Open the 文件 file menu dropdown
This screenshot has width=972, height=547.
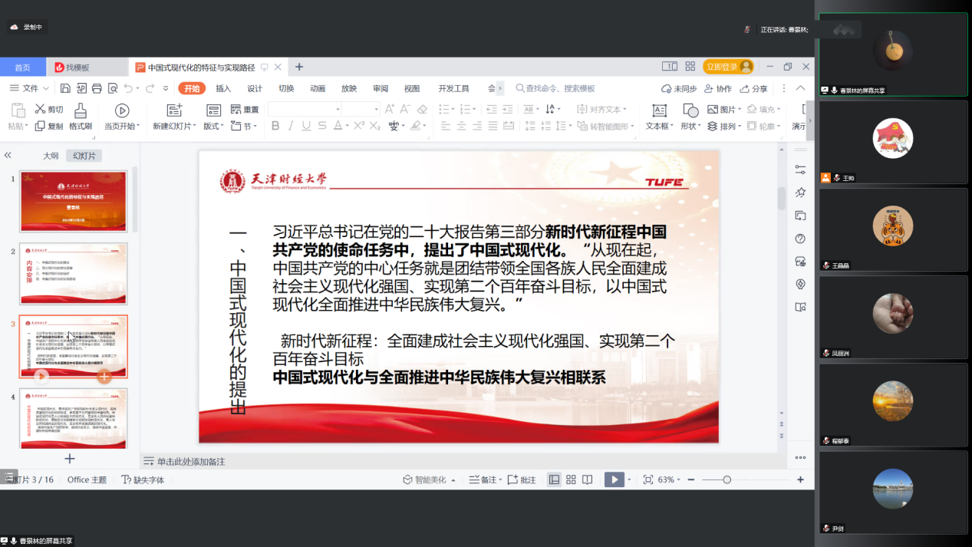pyautogui.click(x=31, y=88)
